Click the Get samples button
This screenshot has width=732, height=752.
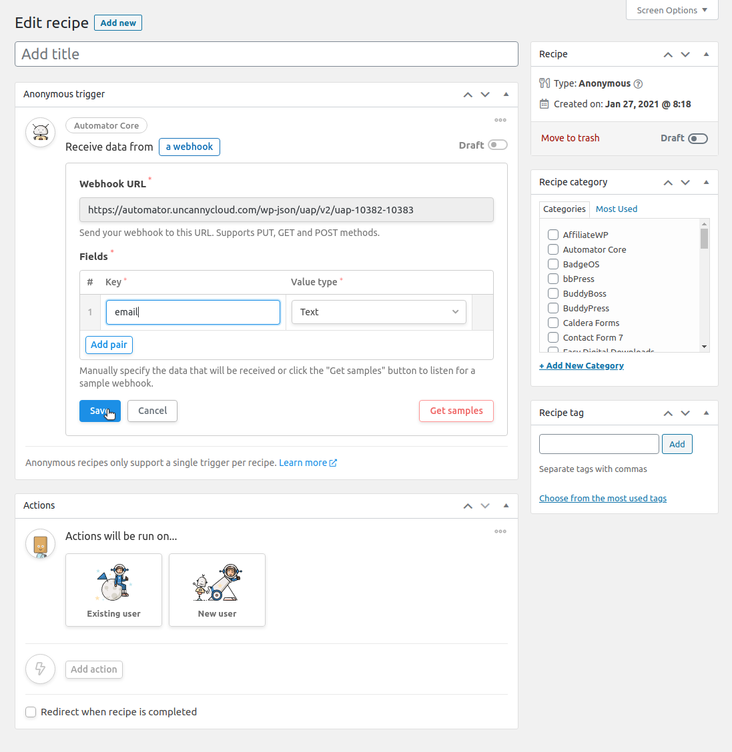(x=456, y=411)
